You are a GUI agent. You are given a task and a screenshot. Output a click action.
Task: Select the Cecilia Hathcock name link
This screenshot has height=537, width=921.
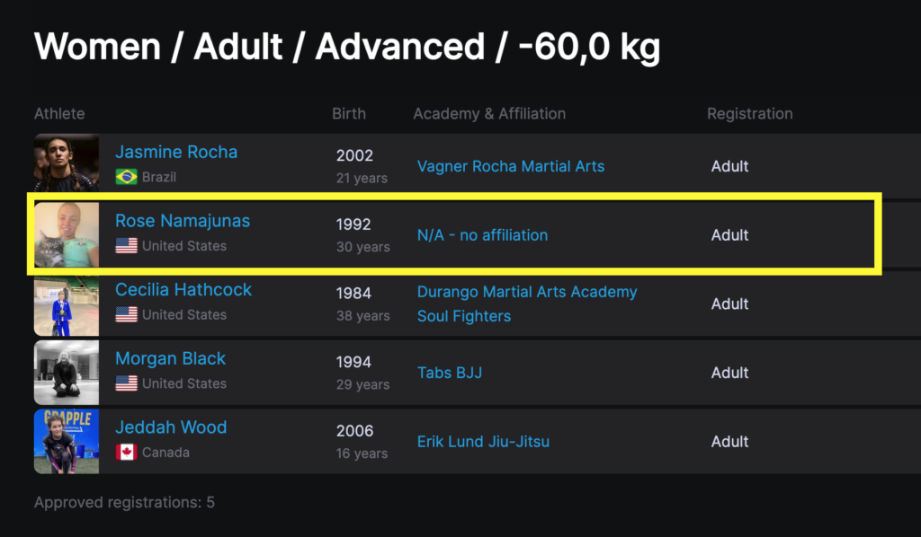183,290
